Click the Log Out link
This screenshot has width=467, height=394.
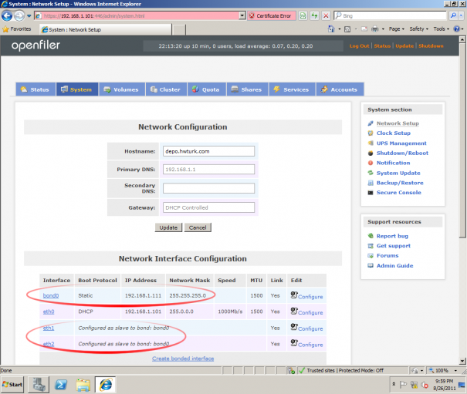point(359,45)
